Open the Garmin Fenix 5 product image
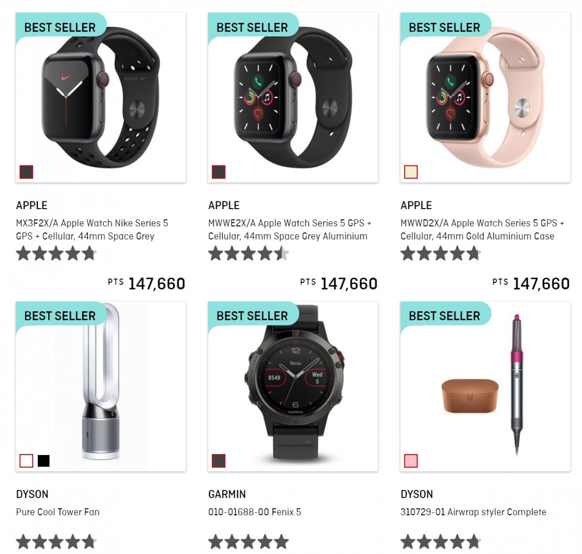The width and height of the screenshot is (582, 554). coord(293,386)
